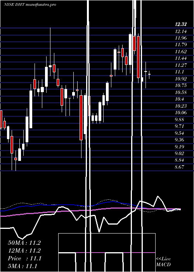Click the 9.19 price axis label
The width and height of the screenshot is (194, 272).
179,147
